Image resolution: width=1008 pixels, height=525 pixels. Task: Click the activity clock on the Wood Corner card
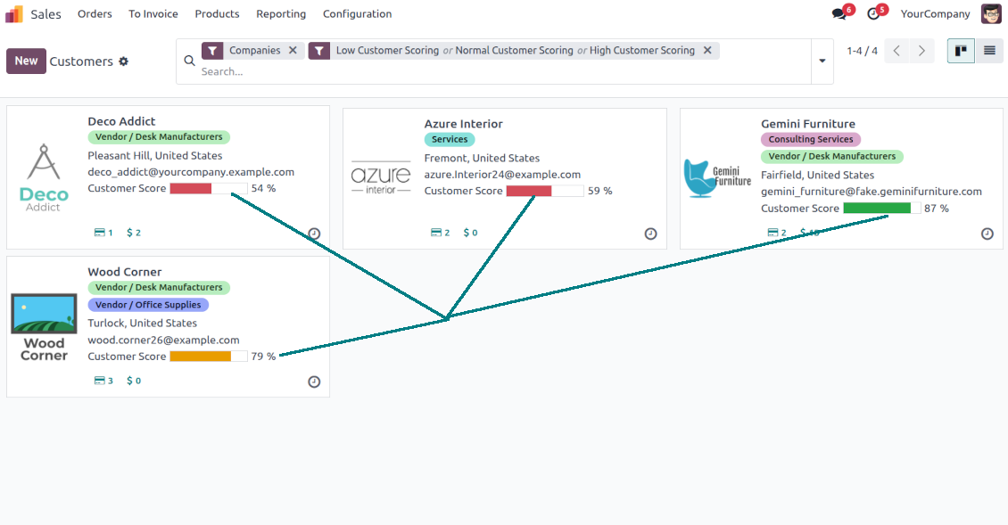(314, 381)
